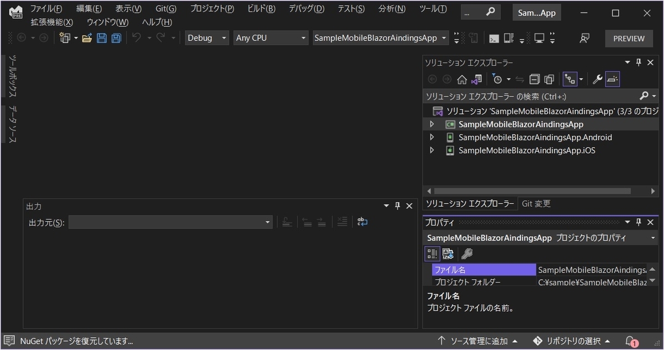Click auto-hide pin on Properties panel
Viewport: 664px width, 350px height.
(x=639, y=222)
